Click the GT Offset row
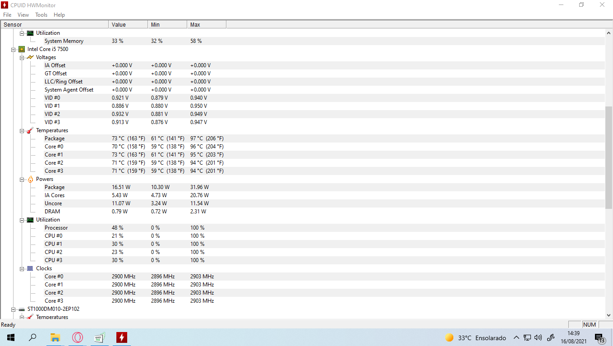The width and height of the screenshot is (613, 346). [x=324, y=74]
